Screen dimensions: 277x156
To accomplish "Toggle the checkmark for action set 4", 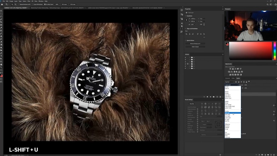I will coord(185,64).
